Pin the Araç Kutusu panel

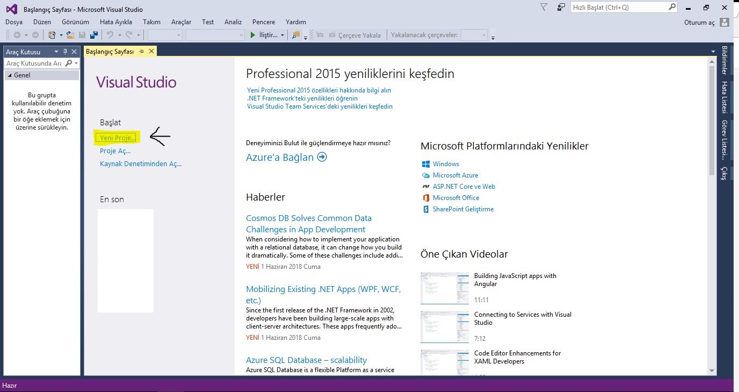66,52
